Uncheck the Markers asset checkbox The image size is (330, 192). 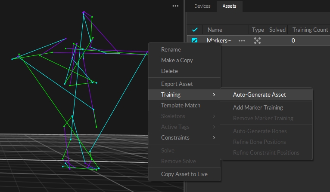click(195, 40)
